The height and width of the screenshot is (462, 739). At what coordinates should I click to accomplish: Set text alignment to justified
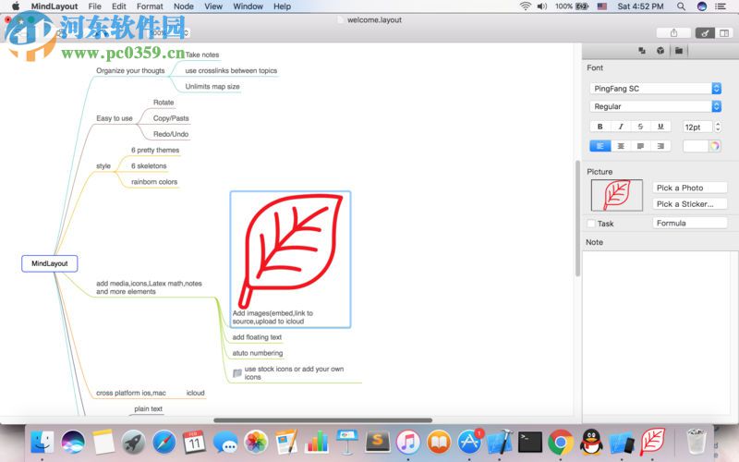pyautogui.click(x=640, y=146)
